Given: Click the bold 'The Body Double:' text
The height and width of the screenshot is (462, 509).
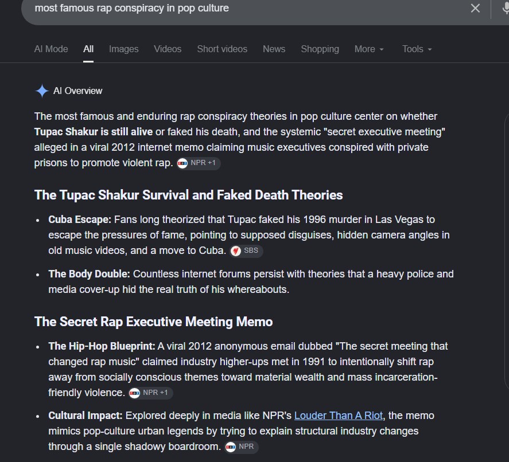Looking at the screenshot, I should pyautogui.click(x=90, y=274).
